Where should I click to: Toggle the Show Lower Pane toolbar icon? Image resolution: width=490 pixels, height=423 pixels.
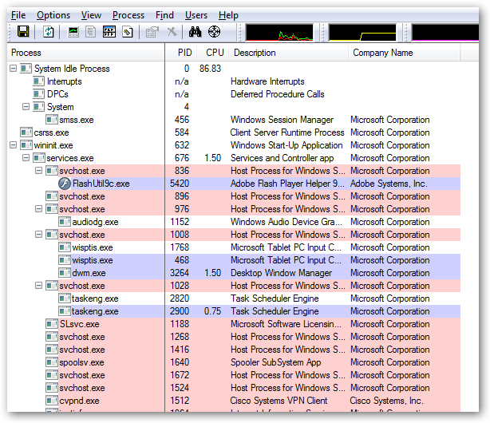[x=109, y=32]
